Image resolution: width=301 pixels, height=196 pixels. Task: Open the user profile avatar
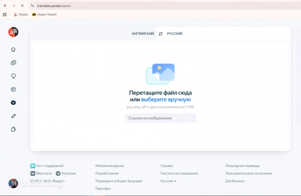tap(13, 183)
